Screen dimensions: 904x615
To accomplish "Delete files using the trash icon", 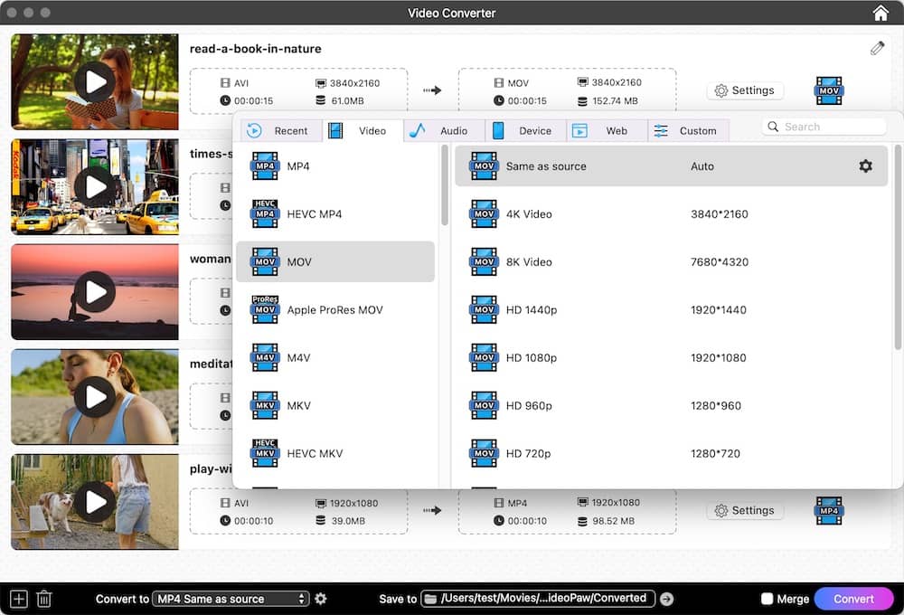I will 43,598.
